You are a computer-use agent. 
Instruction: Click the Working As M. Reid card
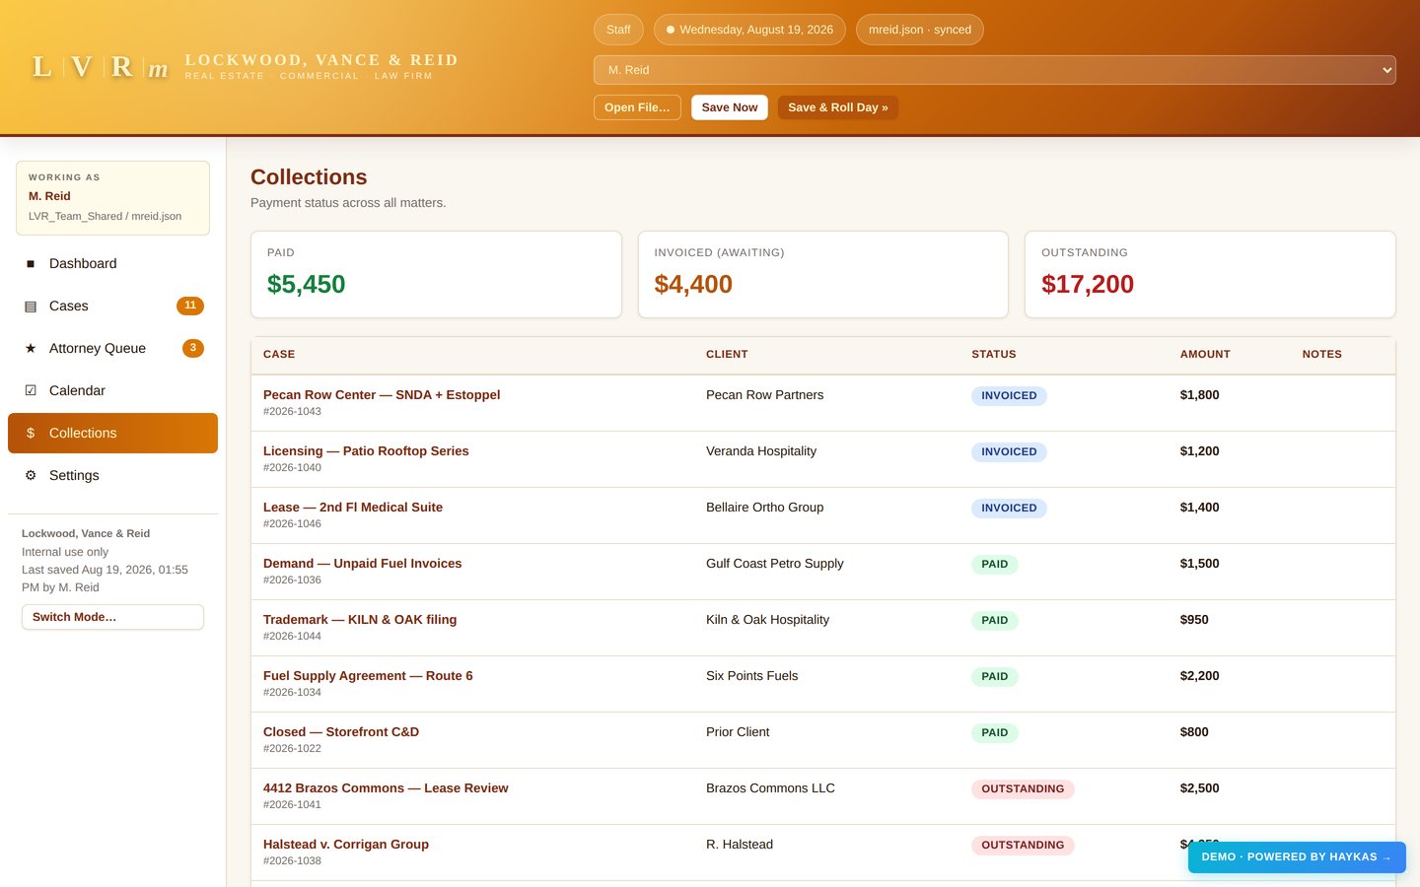[112, 198]
